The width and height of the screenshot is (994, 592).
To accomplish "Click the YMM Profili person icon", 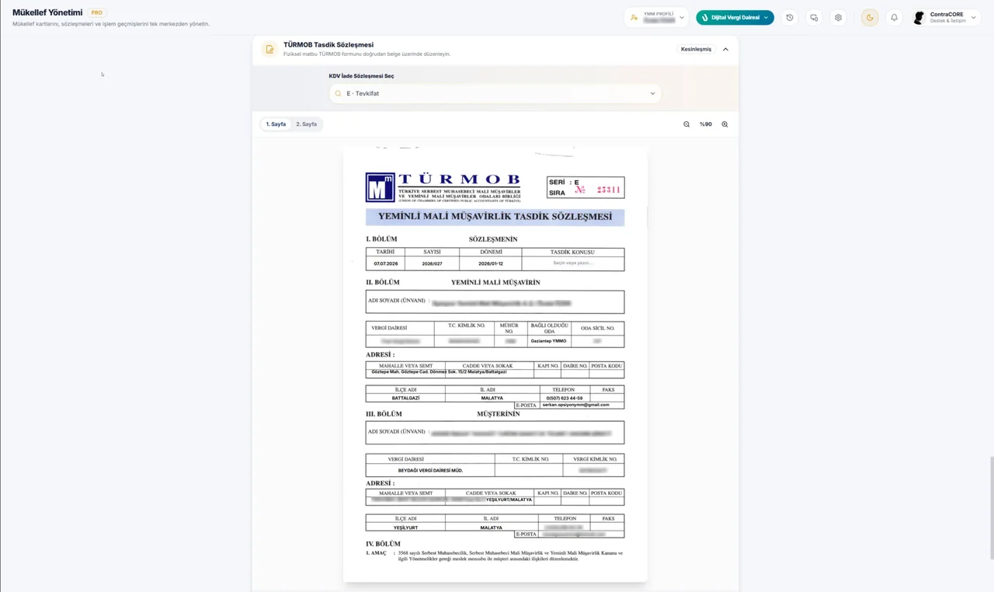I will [x=634, y=17].
